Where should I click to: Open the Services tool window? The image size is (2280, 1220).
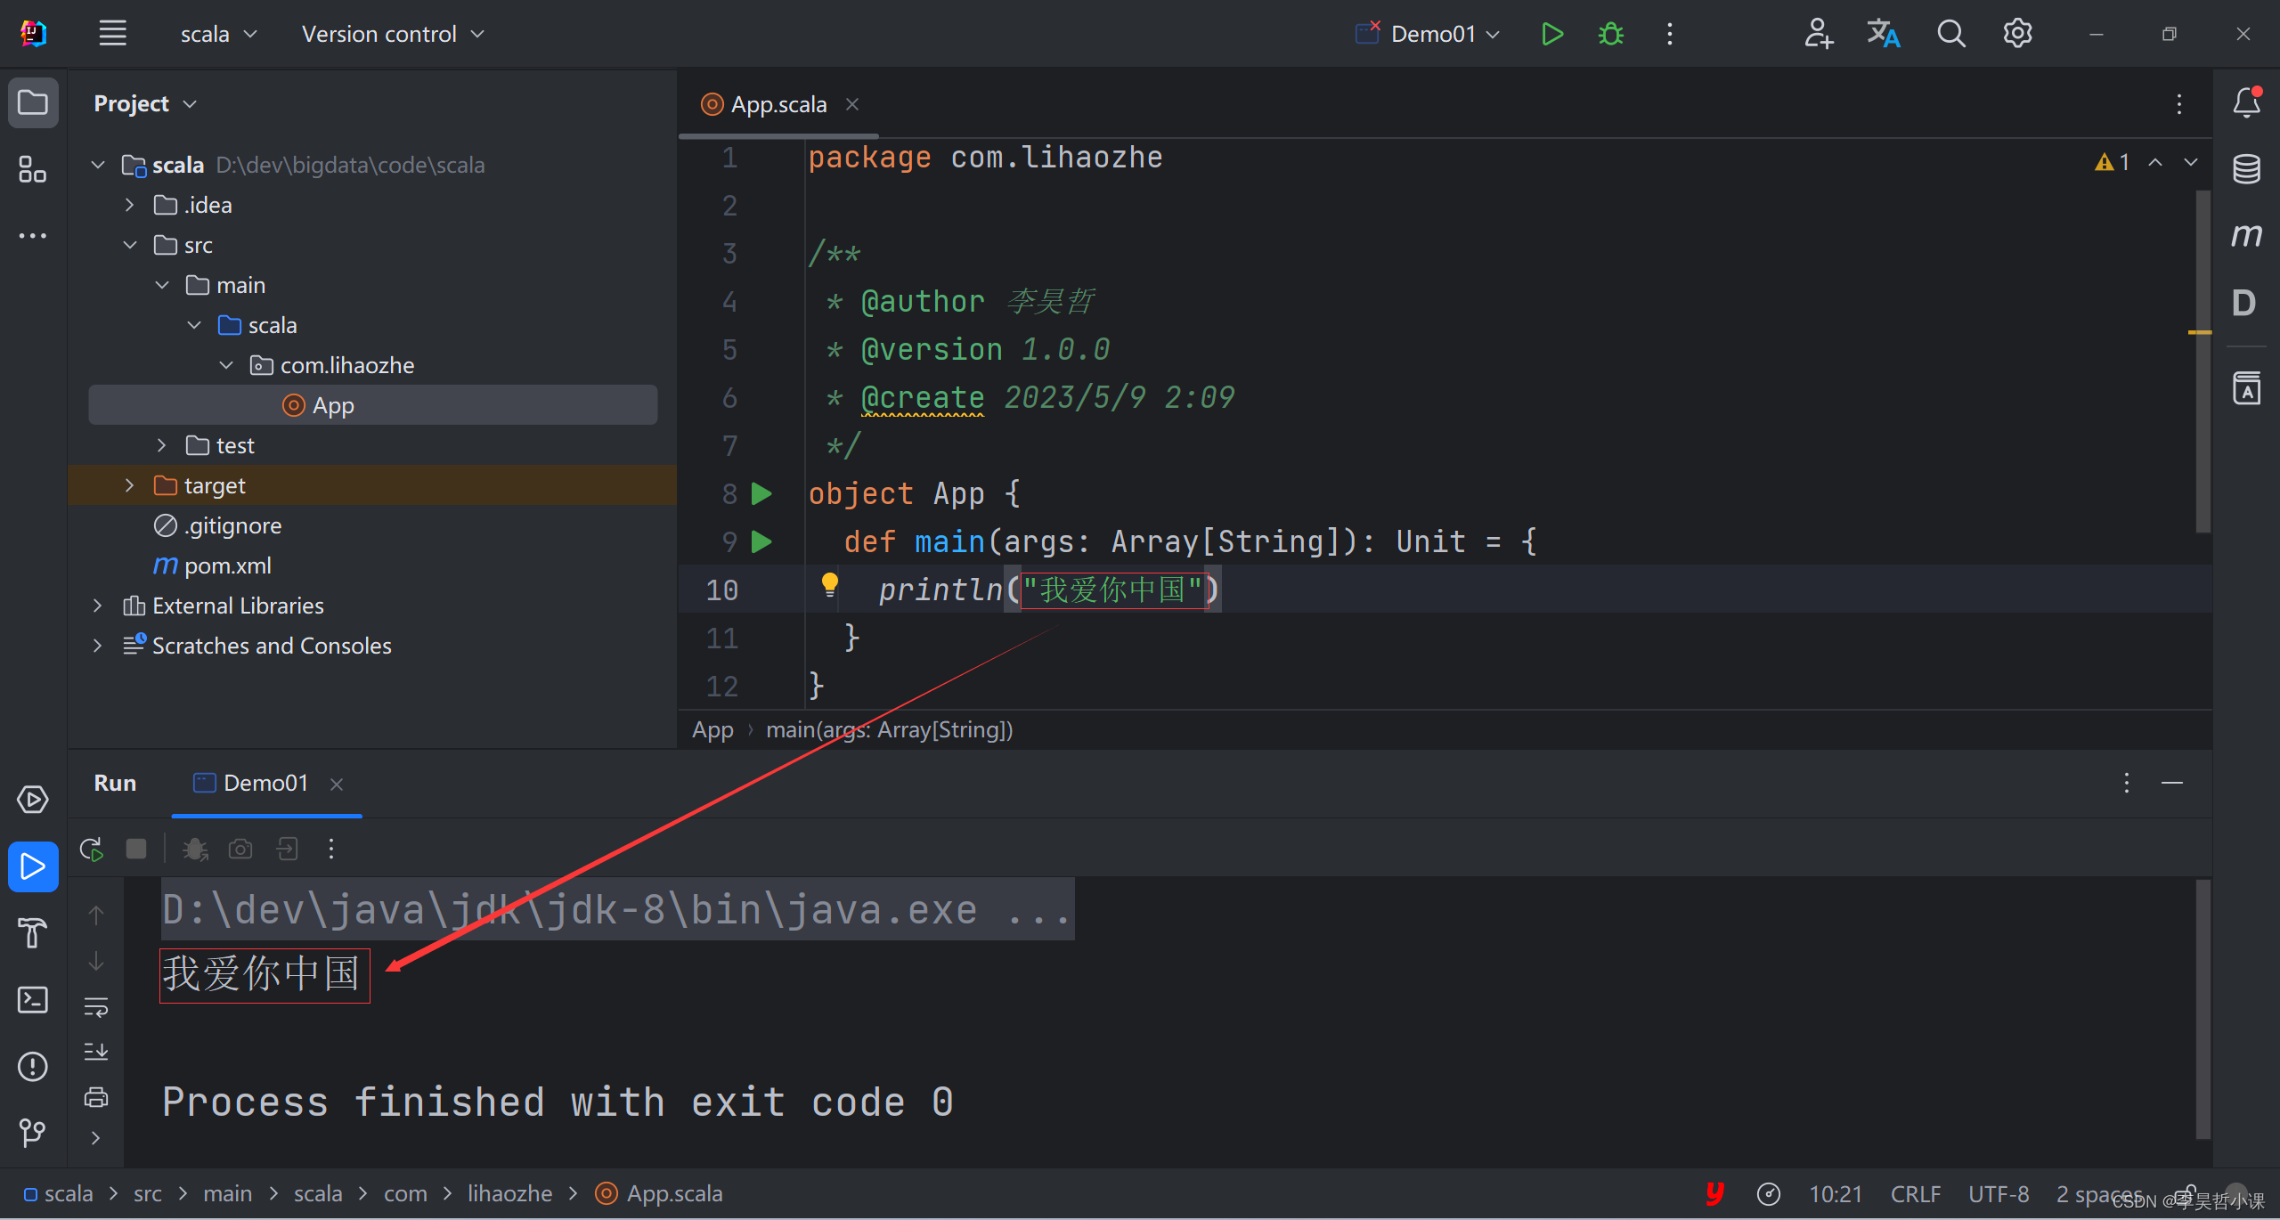[33, 800]
